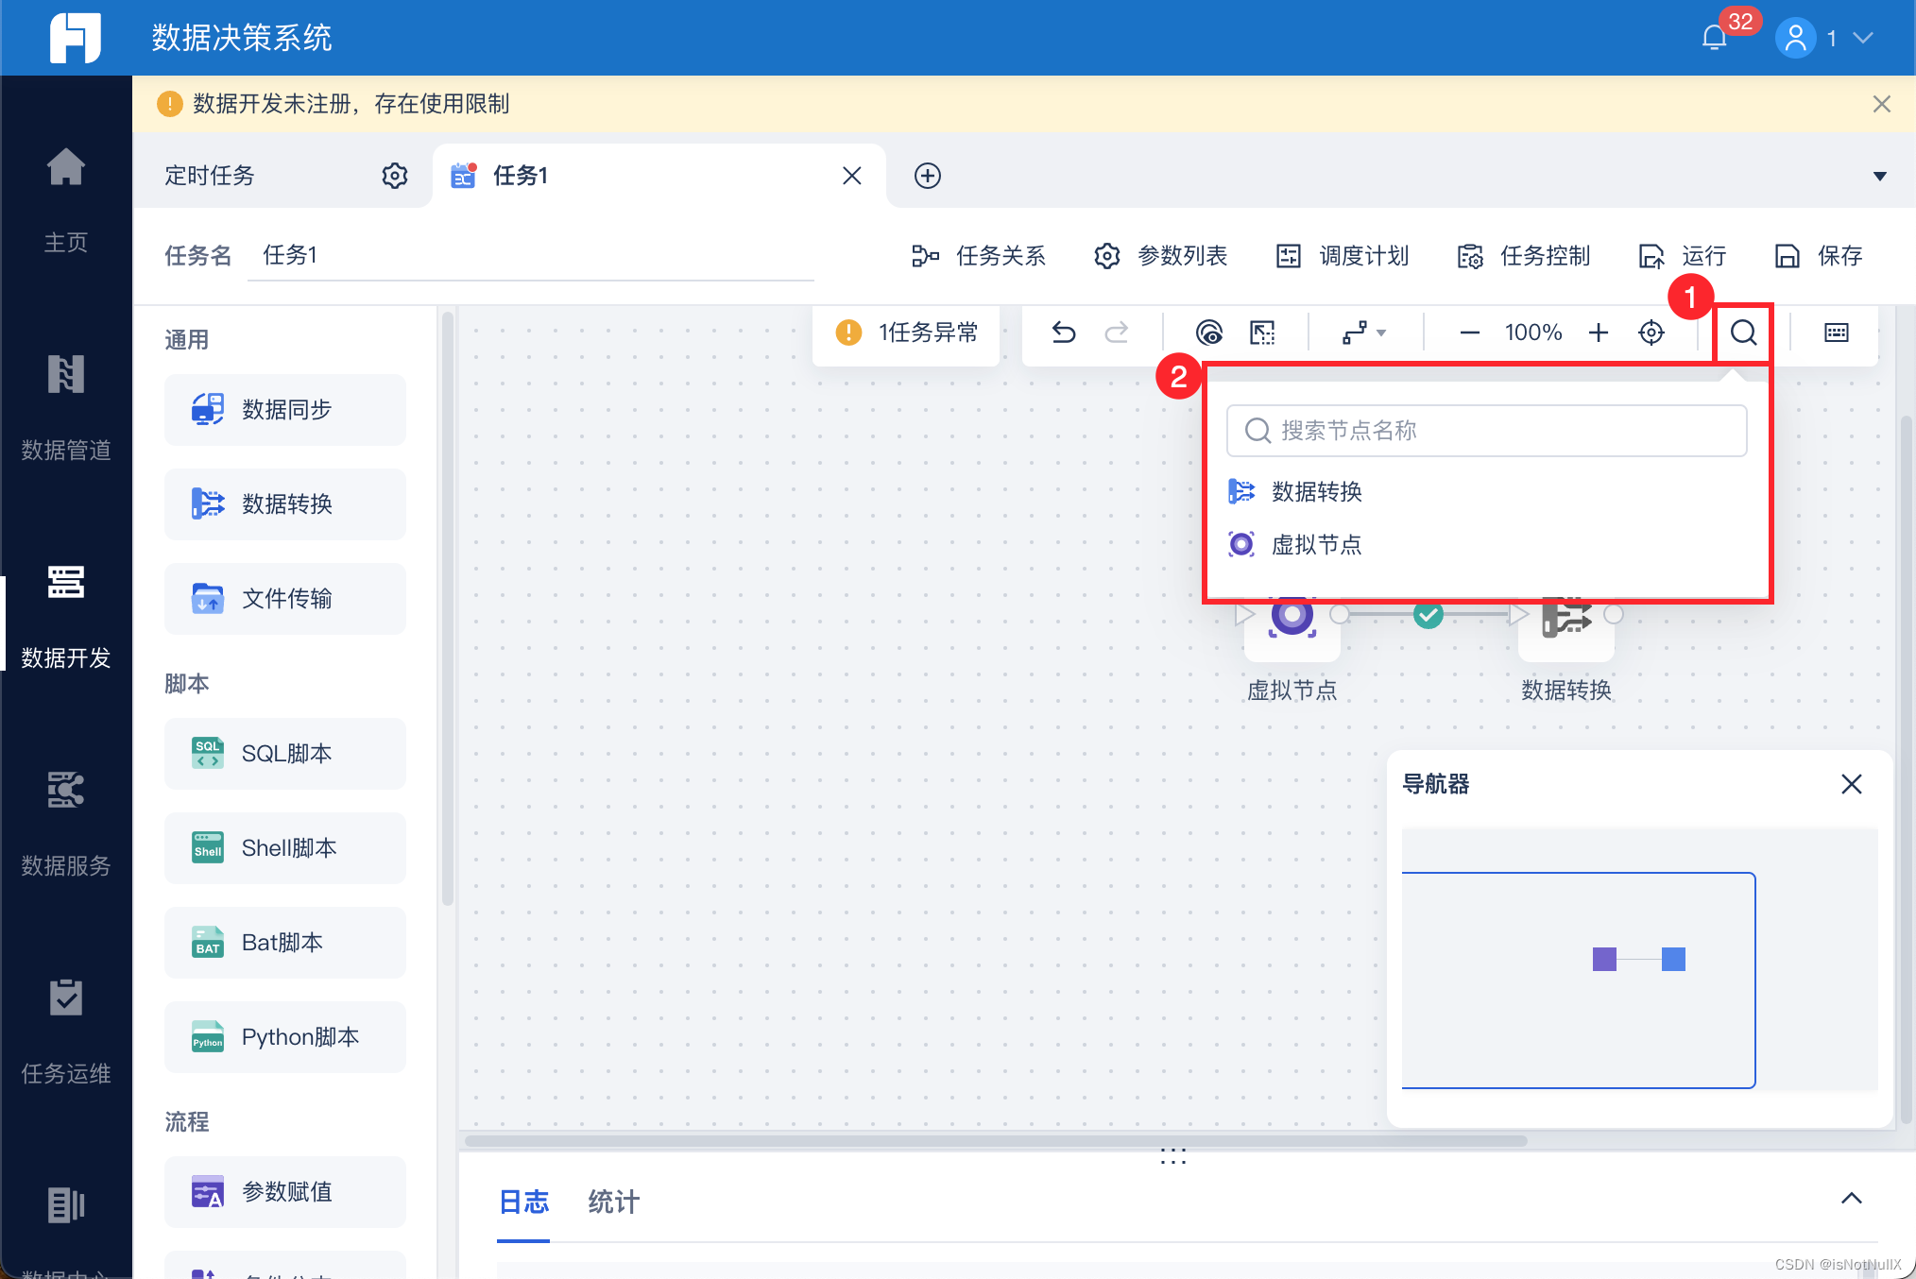This screenshot has height=1279, width=1916.
Task: Close the 导航器 navigator panel
Action: pos(1851,784)
